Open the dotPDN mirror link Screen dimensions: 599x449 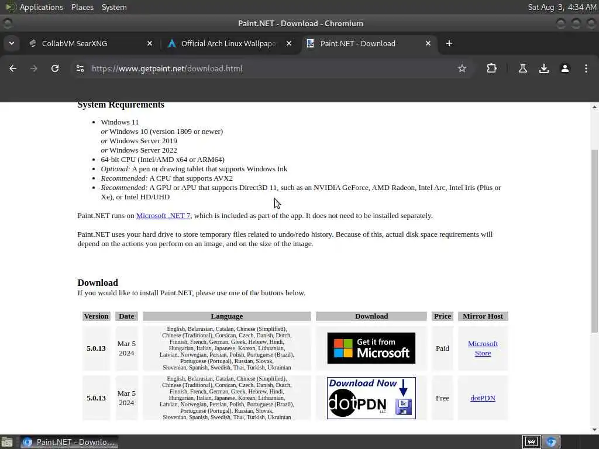tap(483, 398)
